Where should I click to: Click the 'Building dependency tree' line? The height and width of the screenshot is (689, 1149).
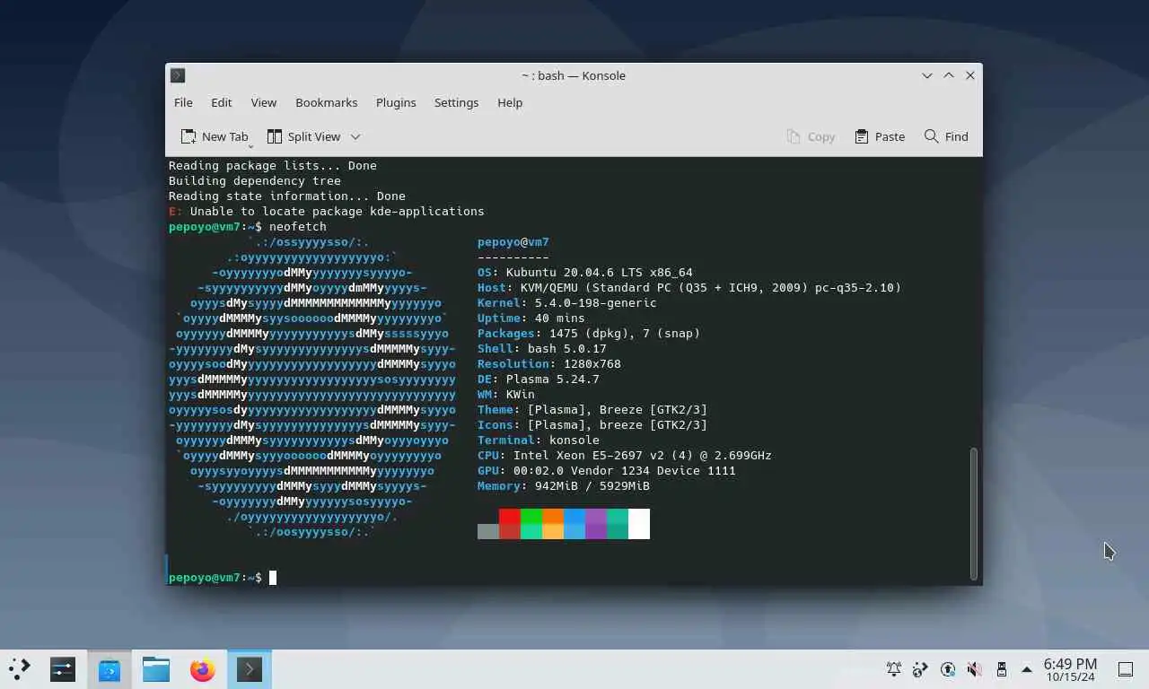click(255, 181)
